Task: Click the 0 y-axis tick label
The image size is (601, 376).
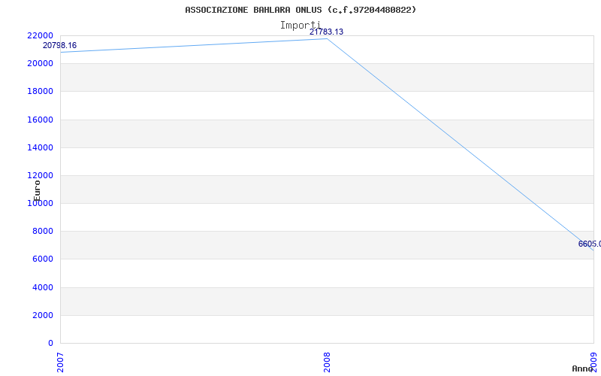Action: [50, 343]
